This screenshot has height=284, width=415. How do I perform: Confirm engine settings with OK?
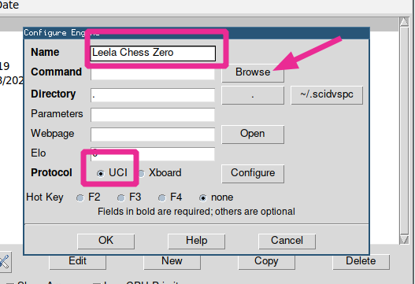tap(106, 241)
